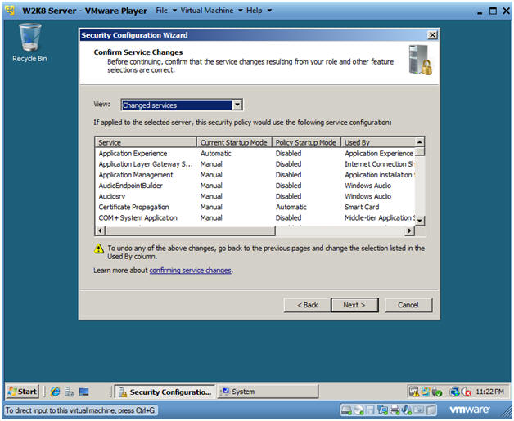This screenshot has height=421, width=514.
Task: Click Automatic policy mode for Certificate Propagation
Action: [291, 207]
